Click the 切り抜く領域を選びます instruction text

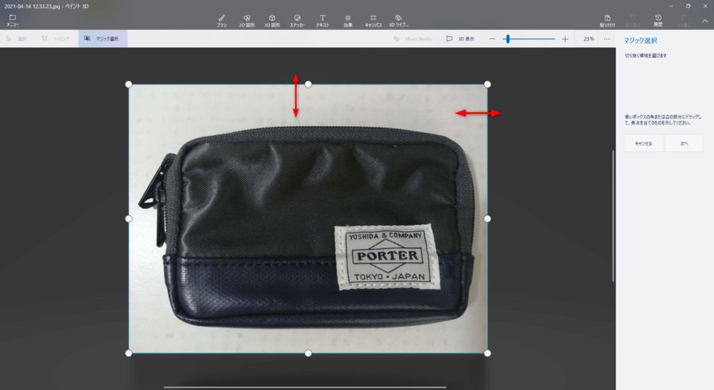(x=646, y=56)
